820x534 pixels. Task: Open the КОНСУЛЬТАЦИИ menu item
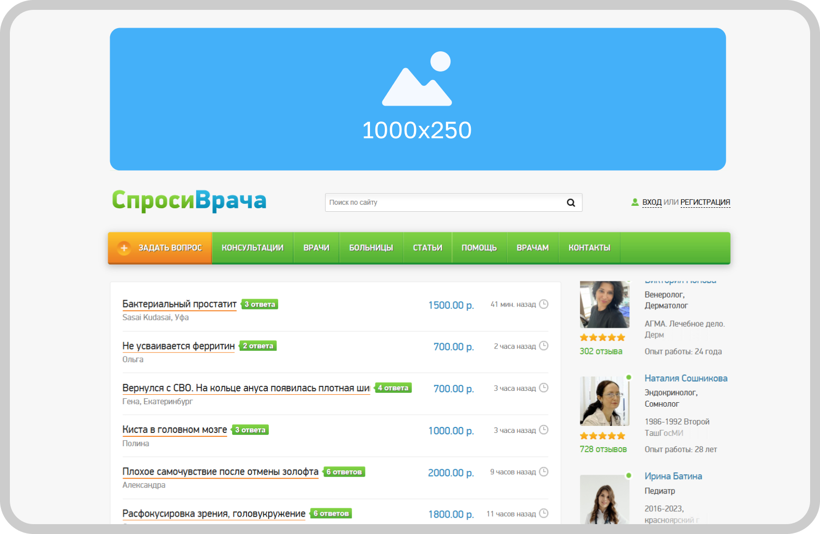(x=252, y=248)
